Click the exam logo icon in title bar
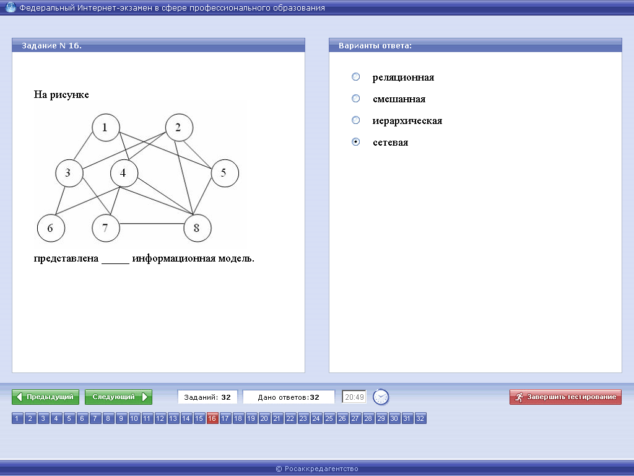Image resolution: width=634 pixels, height=476 pixels. [11, 7]
